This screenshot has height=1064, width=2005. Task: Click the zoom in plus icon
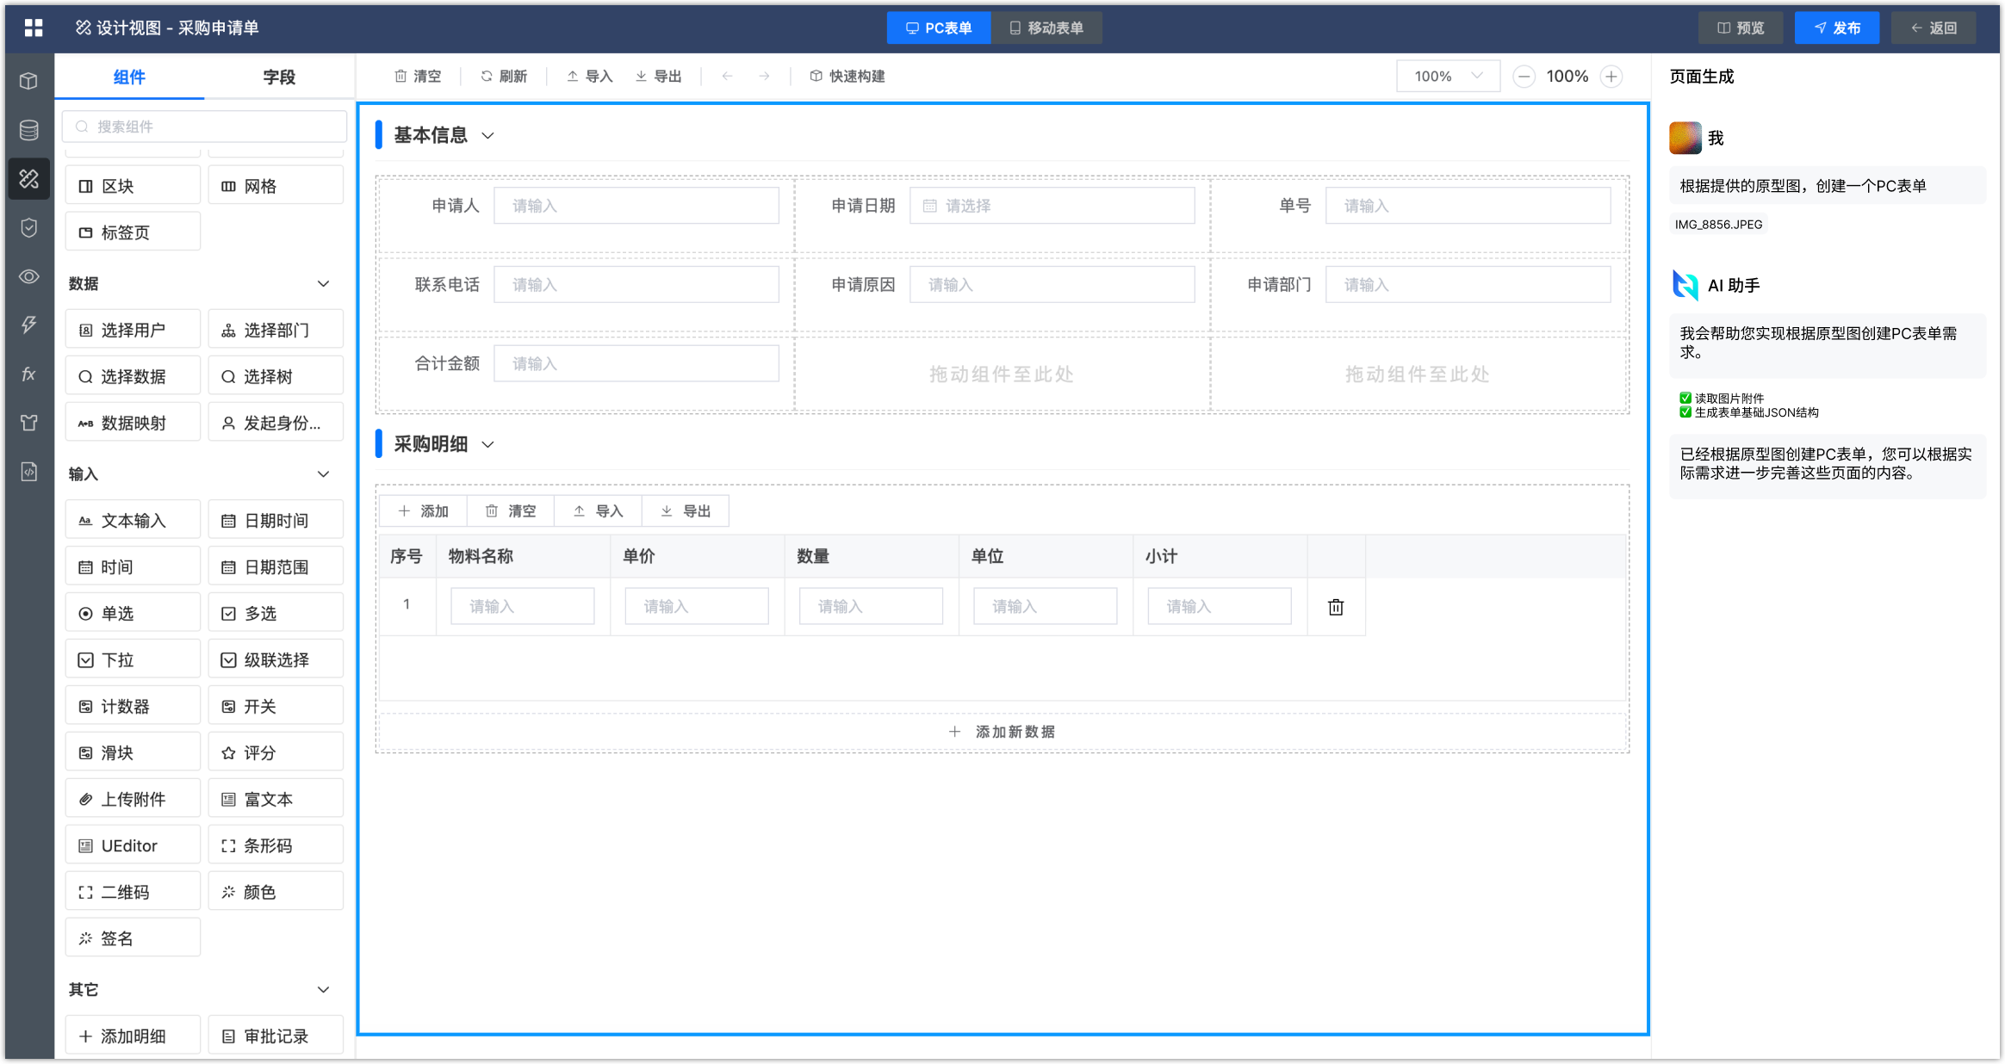(x=1611, y=77)
